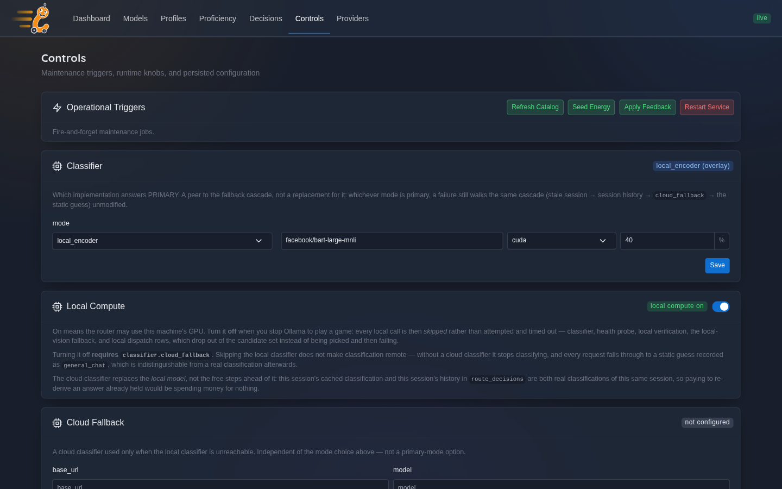Image resolution: width=782 pixels, height=489 pixels.
Task: Focus the Cloud Fallback base_url field
Action: click(220, 484)
